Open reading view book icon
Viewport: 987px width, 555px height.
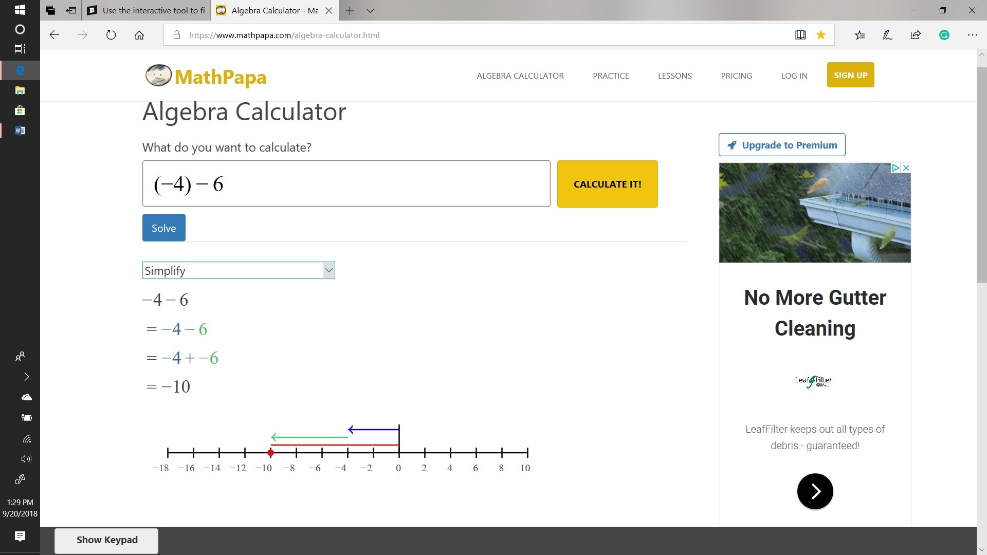800,35
